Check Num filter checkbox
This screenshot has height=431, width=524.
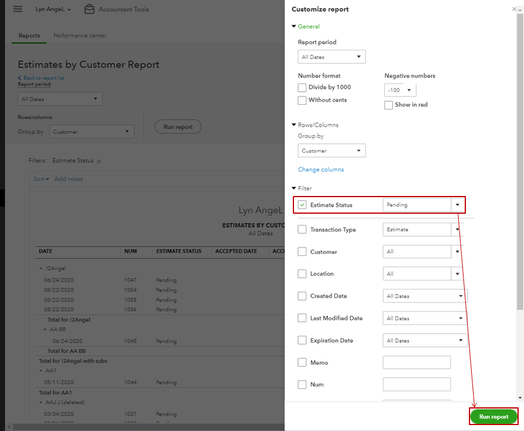click(302, 384)
